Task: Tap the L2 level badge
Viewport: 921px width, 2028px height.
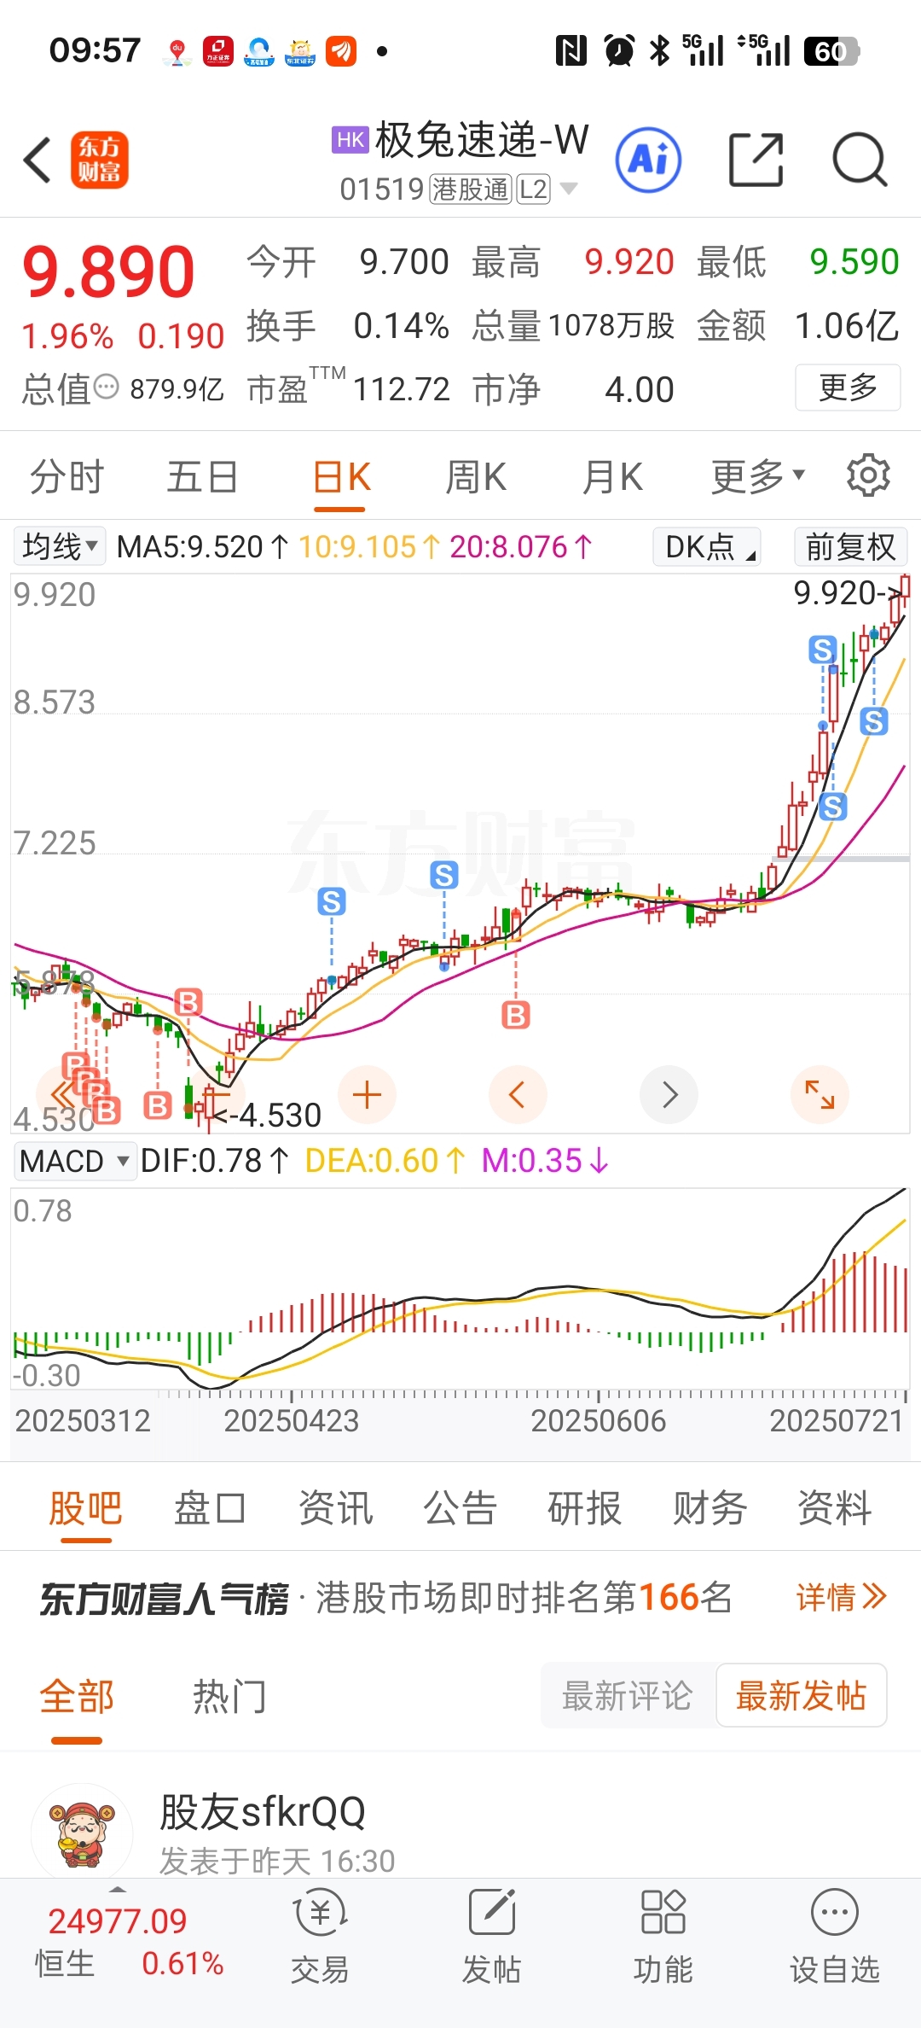Action: (534, 189)
